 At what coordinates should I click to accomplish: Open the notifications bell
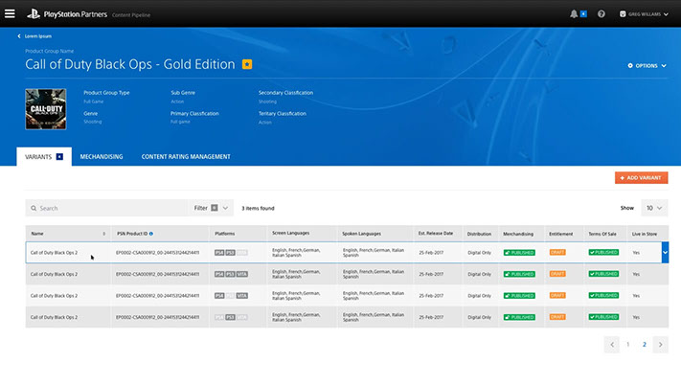coord(575,14)
